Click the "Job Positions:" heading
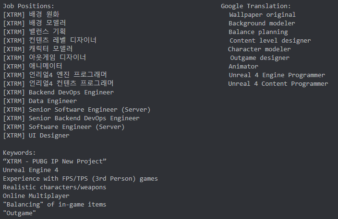338x219 pixels. click(29, 6)
